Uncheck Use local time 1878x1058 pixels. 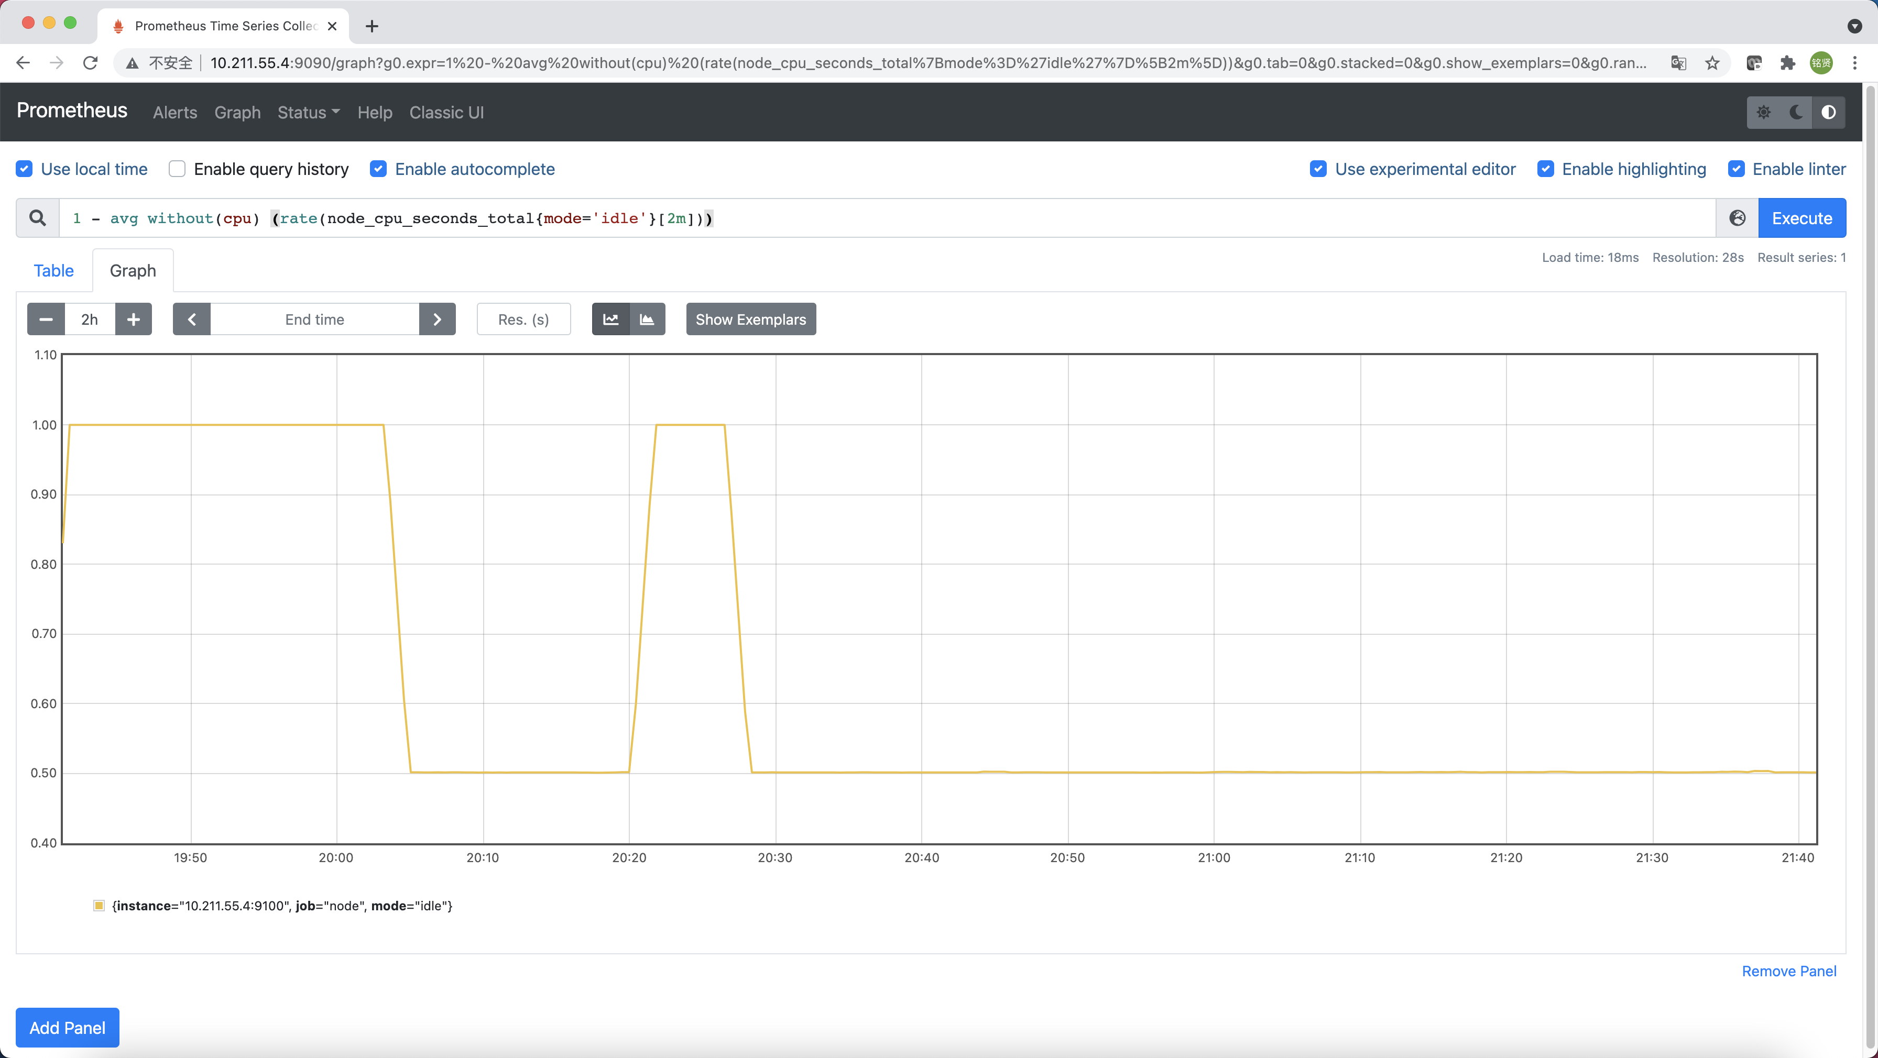24,169
